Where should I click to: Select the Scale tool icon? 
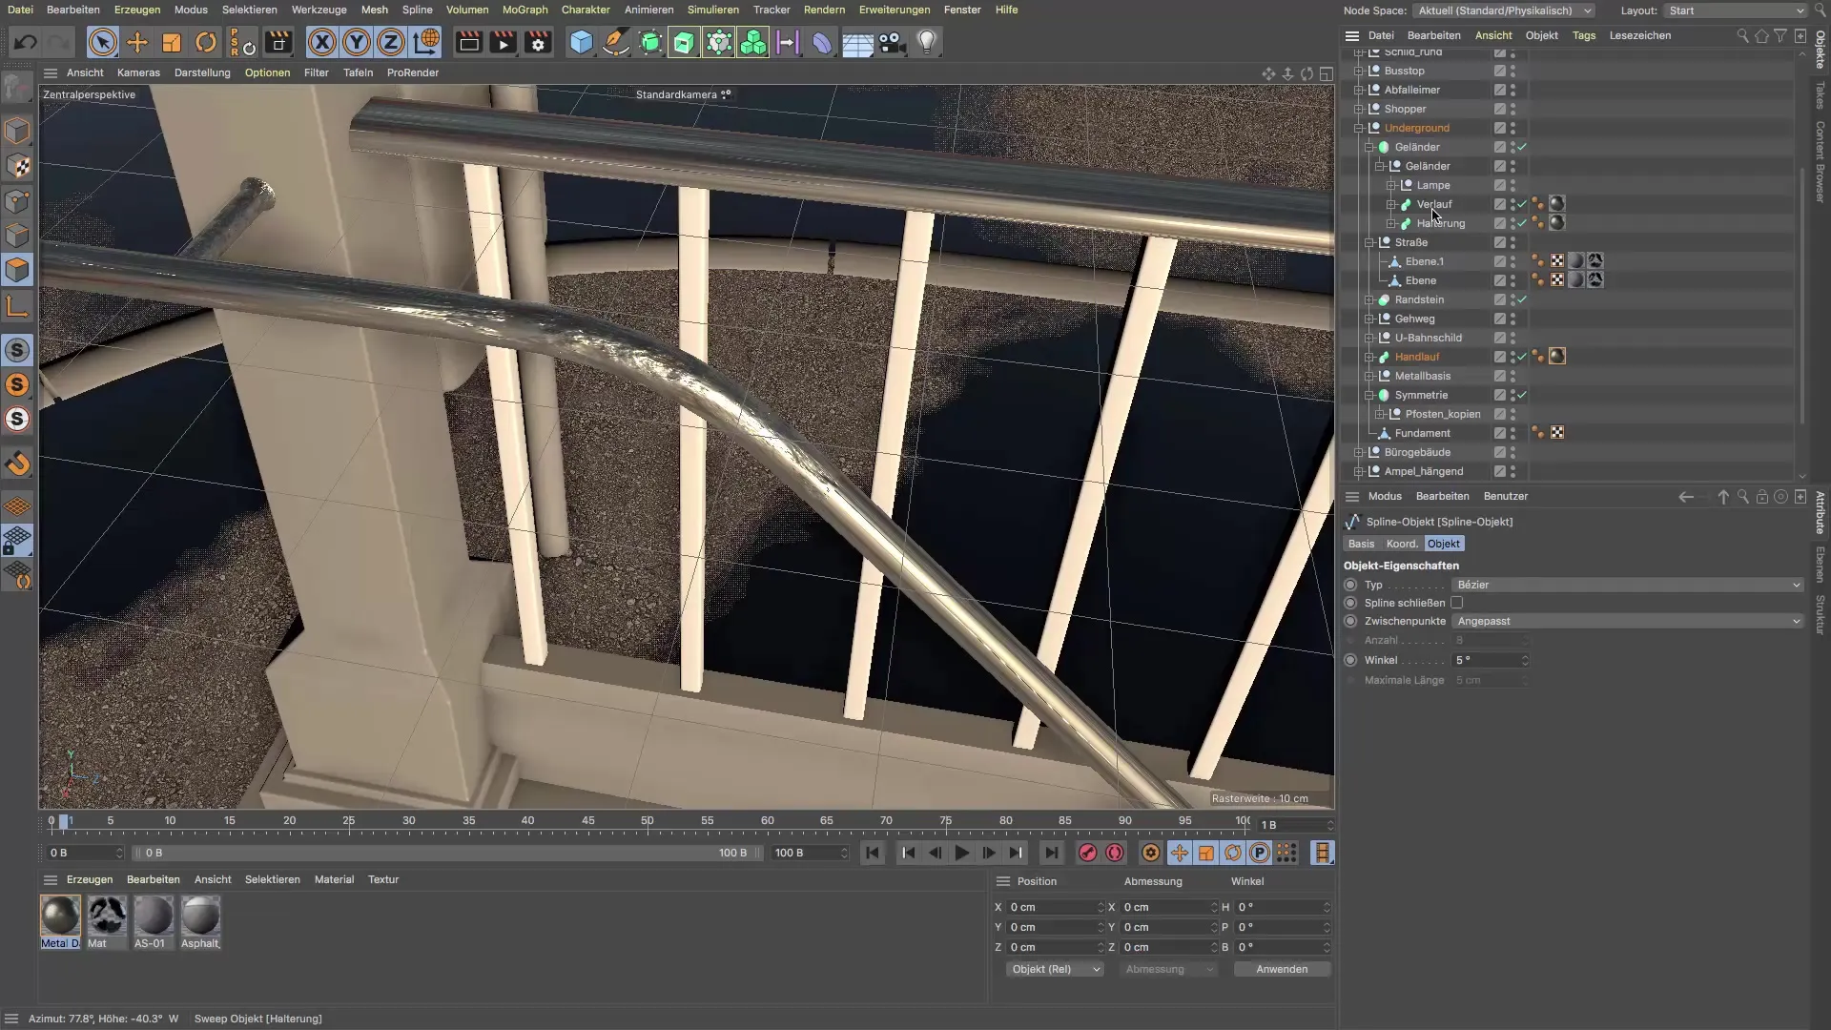click(x=172, y=42)
